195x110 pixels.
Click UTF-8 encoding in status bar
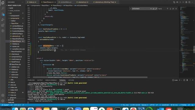coord(152,105)
